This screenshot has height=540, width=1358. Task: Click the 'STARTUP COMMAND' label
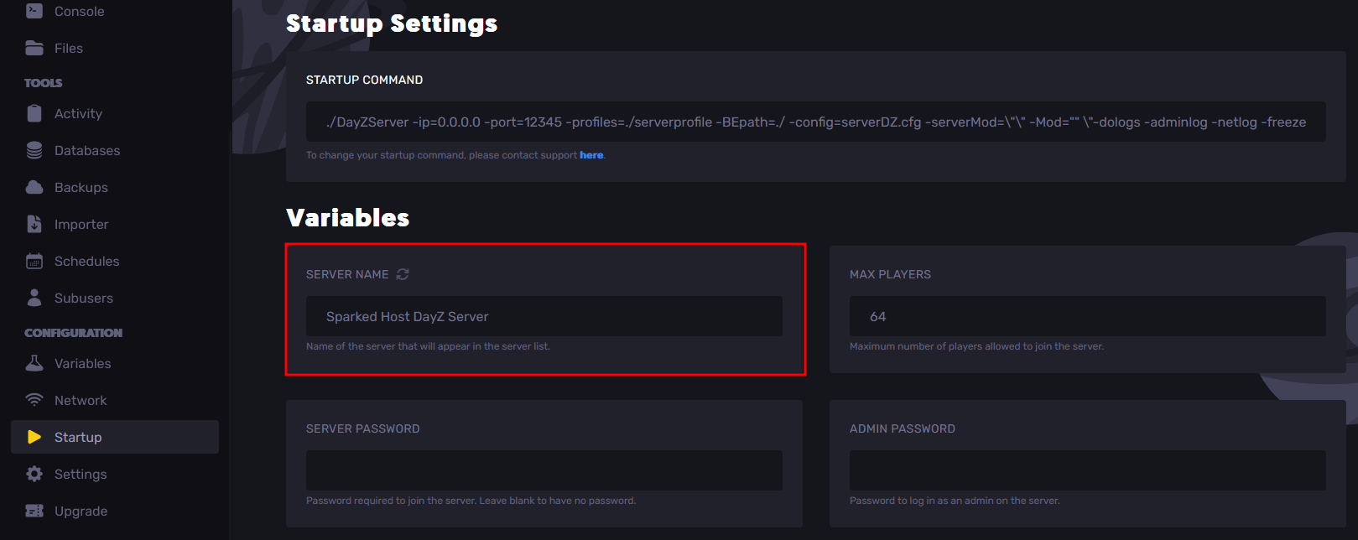[364, 80]
